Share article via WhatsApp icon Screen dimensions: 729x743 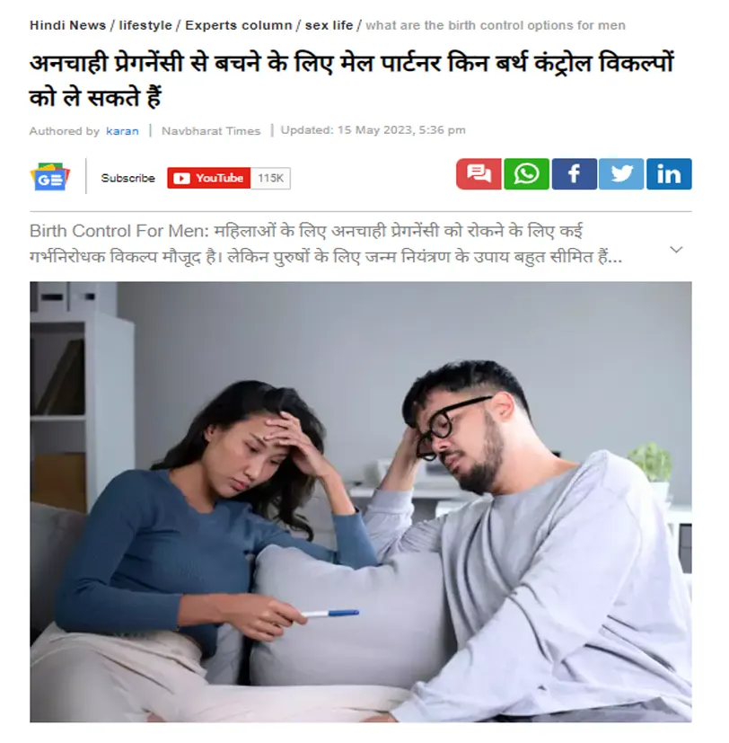[x=526, y=174]
